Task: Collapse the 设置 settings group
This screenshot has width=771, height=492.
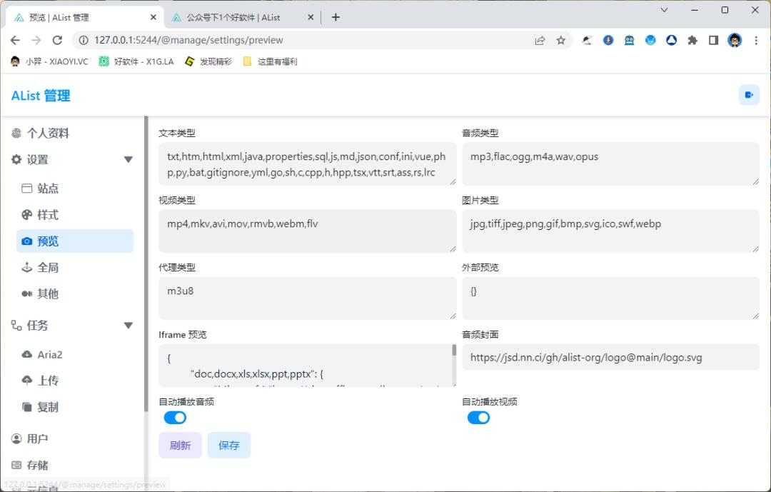Action: point(129,160)
